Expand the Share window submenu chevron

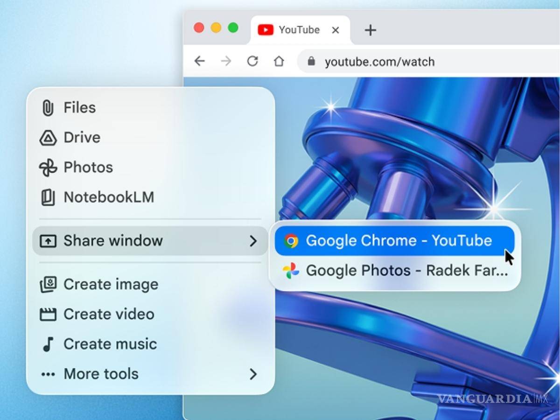click(x=253, y=241)
